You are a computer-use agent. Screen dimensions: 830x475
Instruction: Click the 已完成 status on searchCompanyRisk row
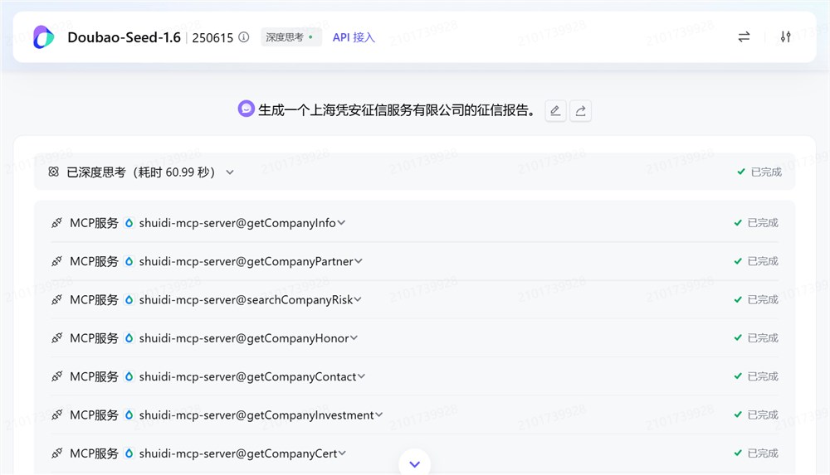(x=756, y=299)
